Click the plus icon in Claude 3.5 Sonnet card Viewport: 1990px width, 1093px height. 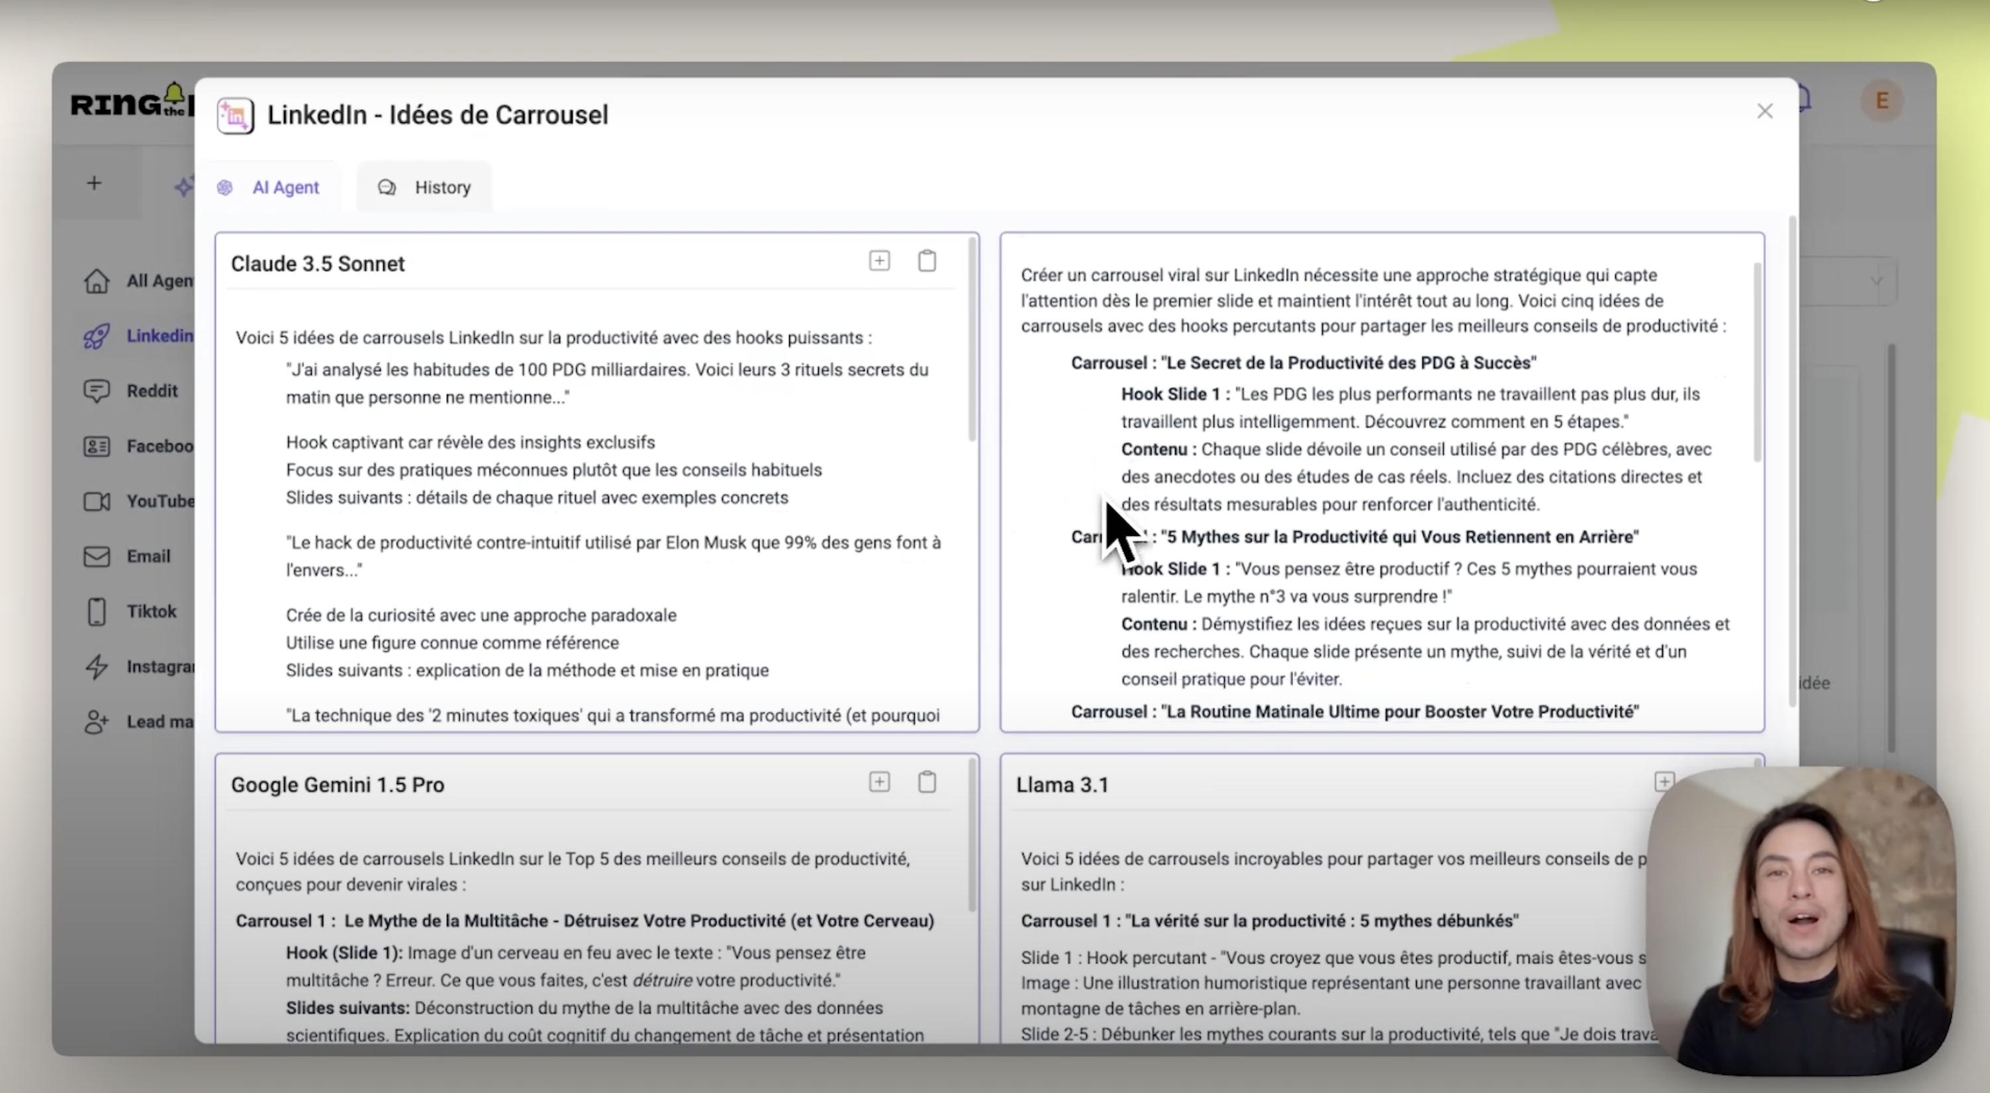[879, 261]
